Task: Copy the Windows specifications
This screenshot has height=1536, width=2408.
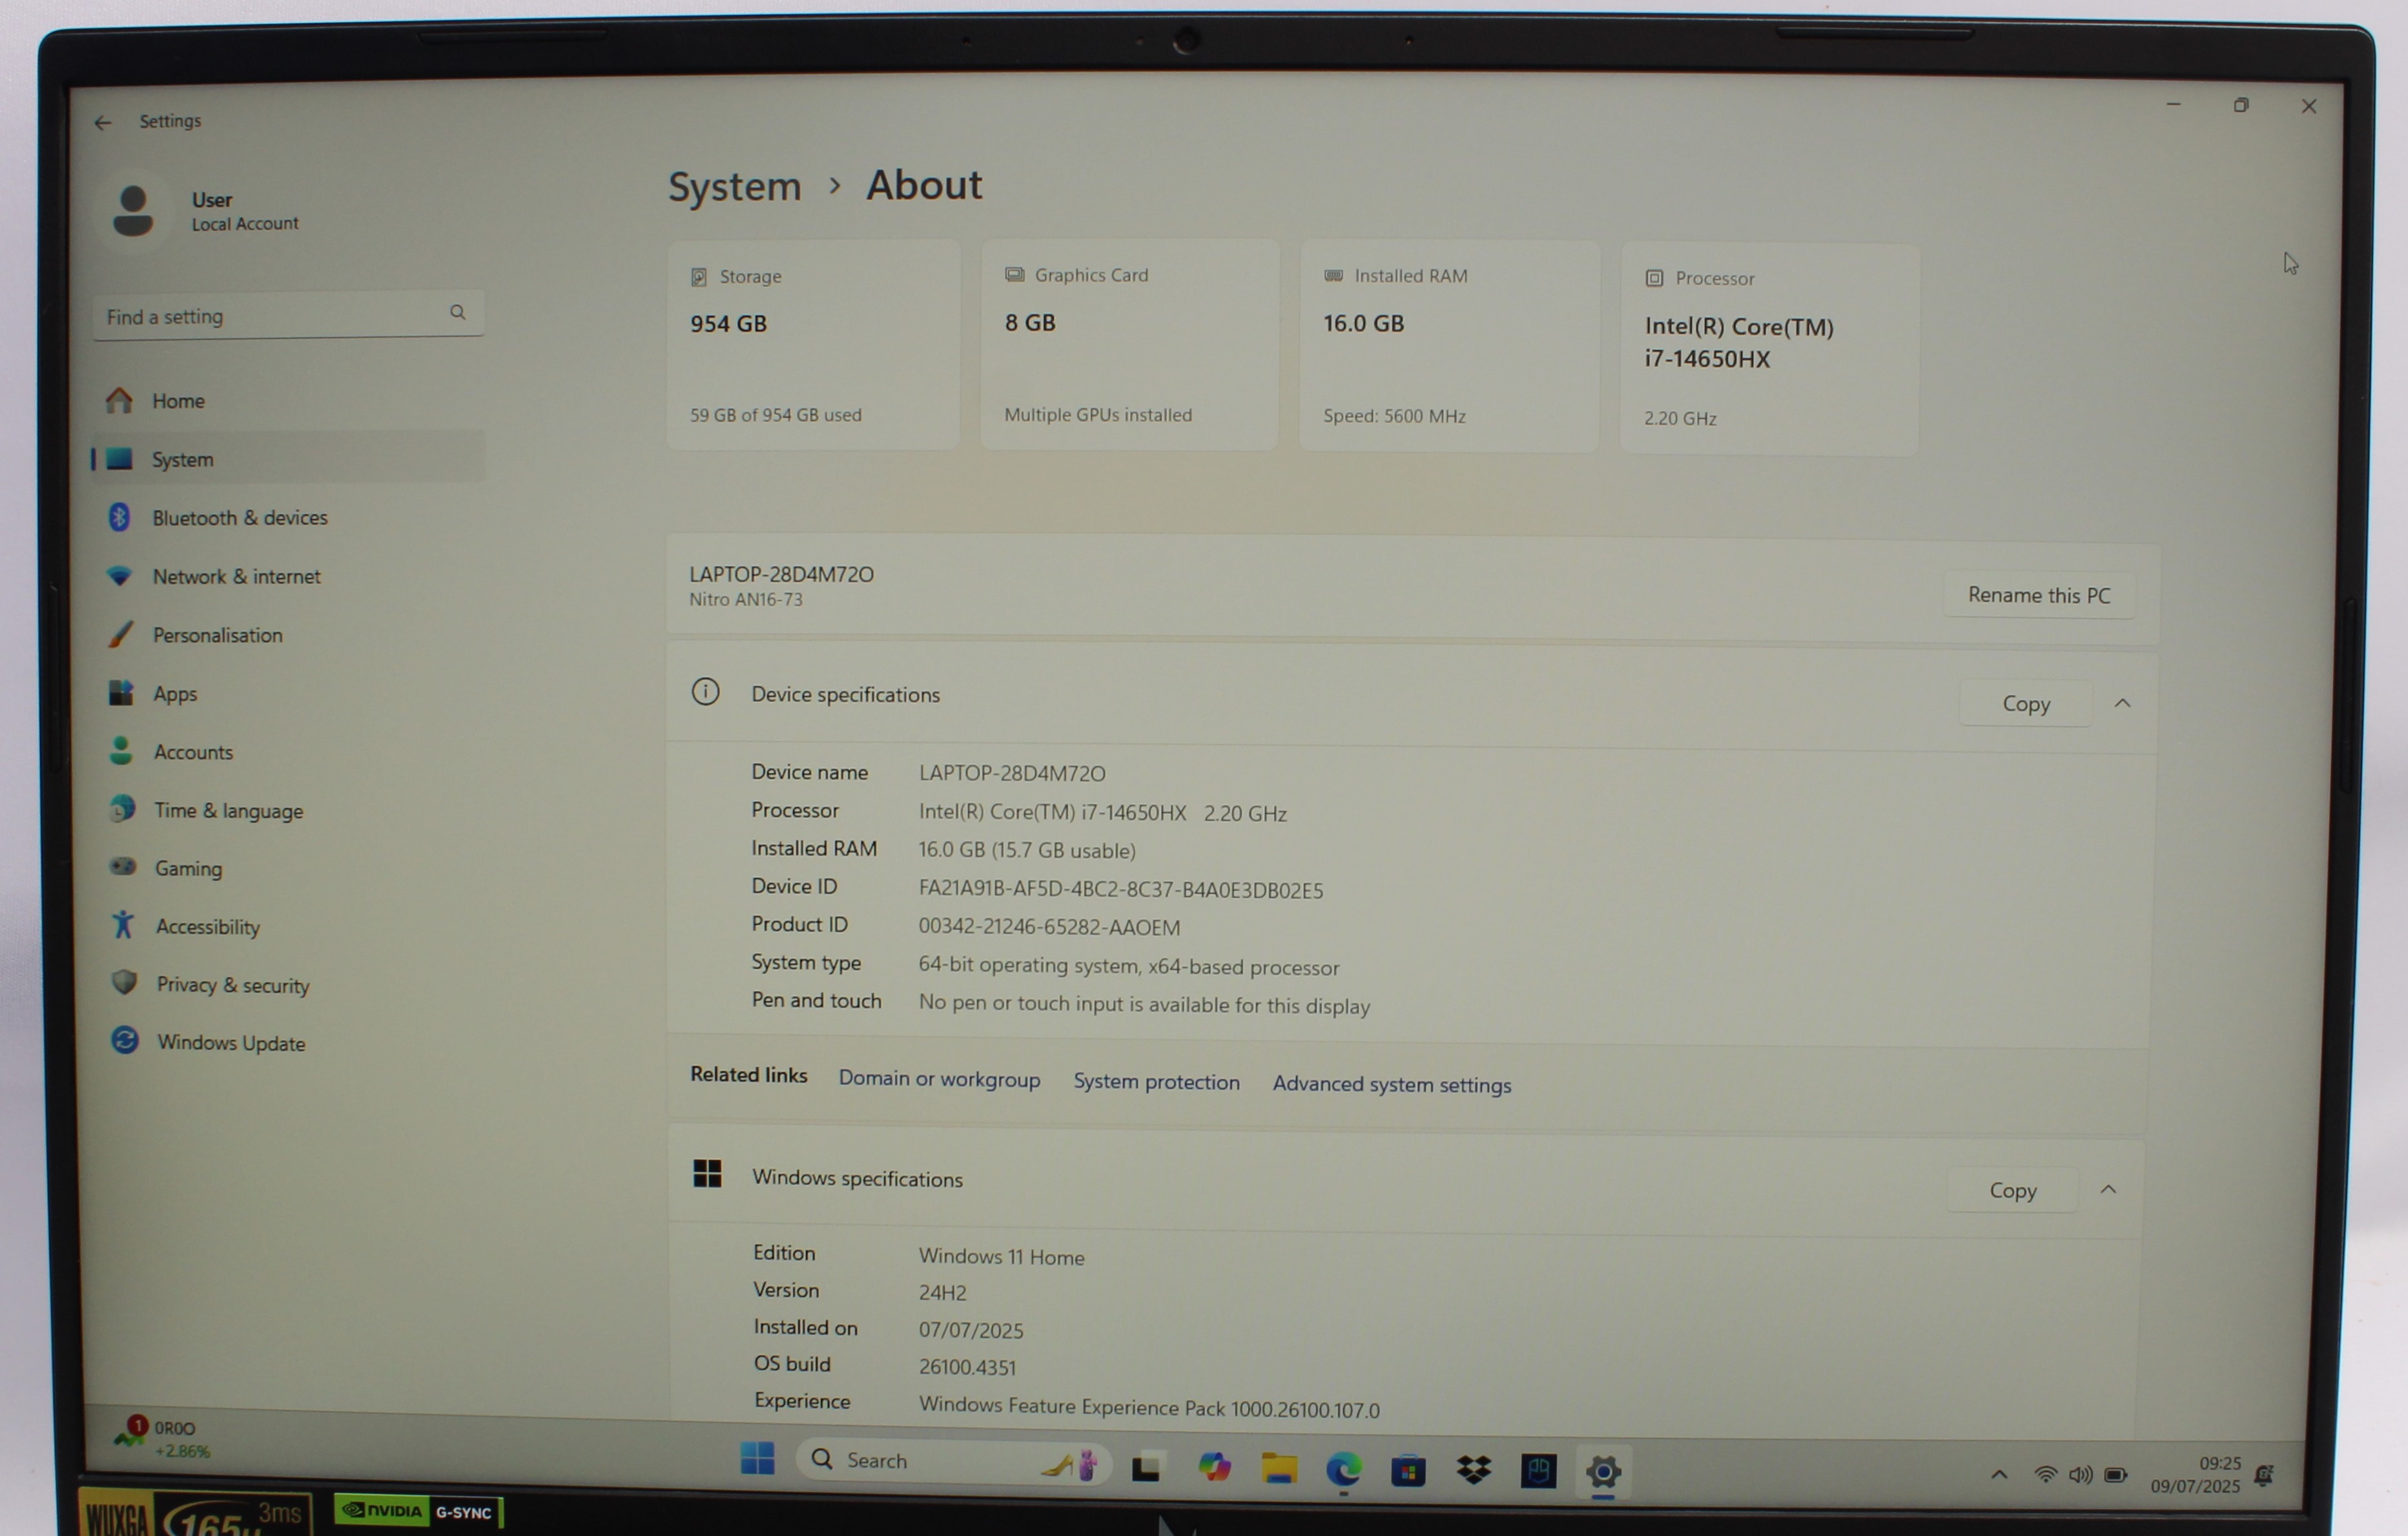Action: pyautogui.click(x=2012, y=1191)
